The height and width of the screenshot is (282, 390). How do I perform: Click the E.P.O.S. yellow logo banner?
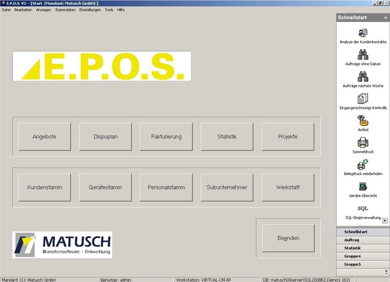click(102, 66)
